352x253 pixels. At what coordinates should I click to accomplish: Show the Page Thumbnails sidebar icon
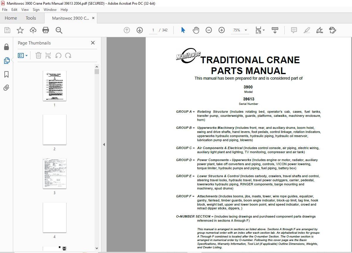[x=6, y=61]
